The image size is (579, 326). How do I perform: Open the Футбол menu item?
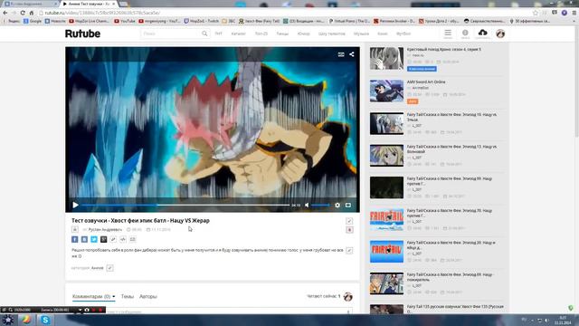[x=403, y=34]
